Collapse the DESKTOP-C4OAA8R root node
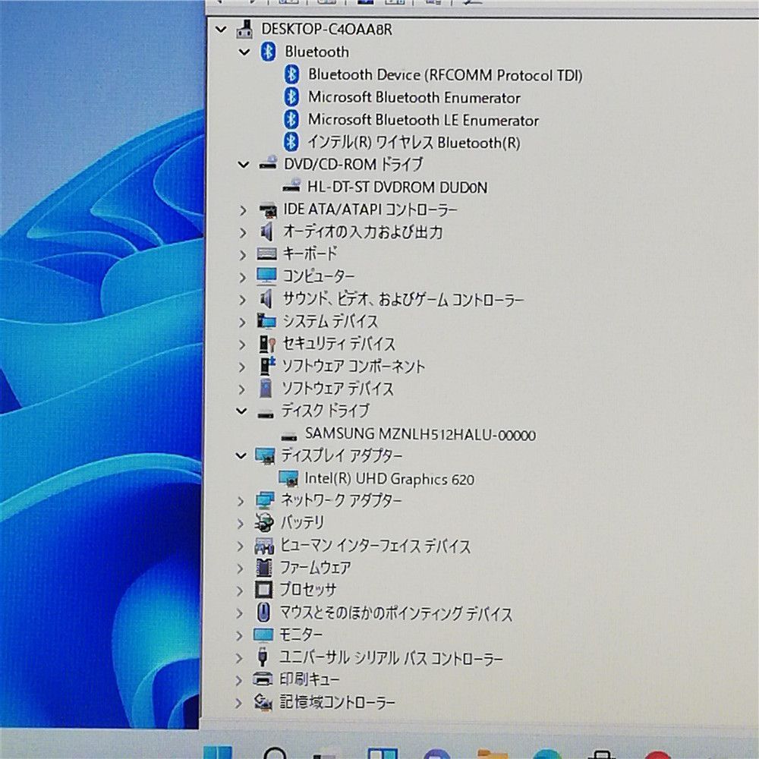Screen dimensions: 759x759 (x=221, y=30)
